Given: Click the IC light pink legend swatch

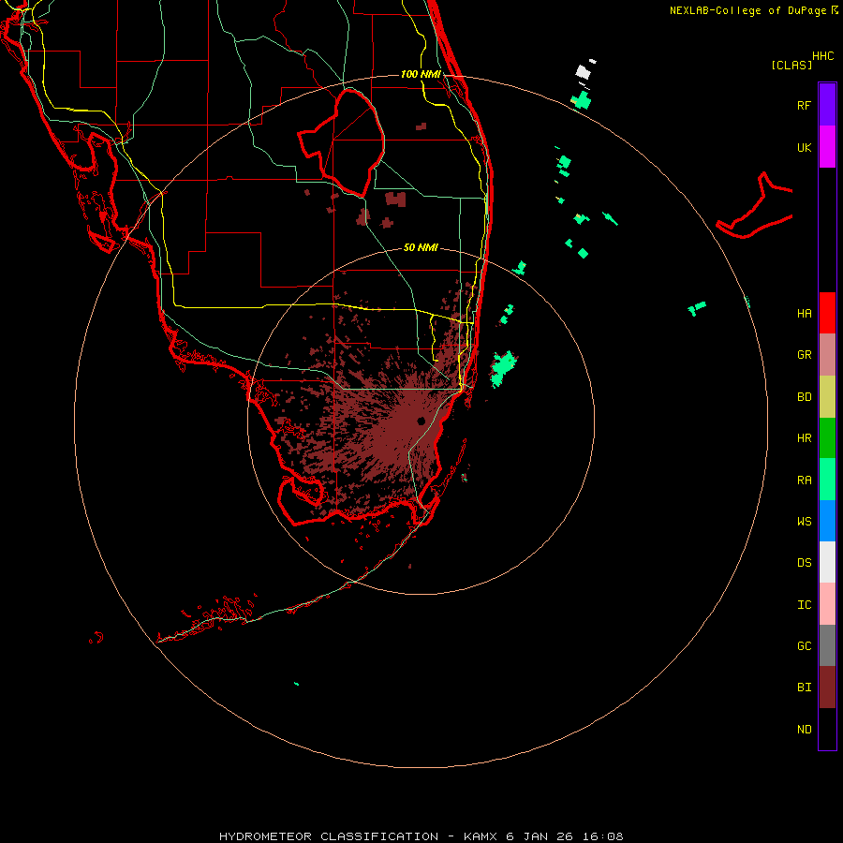Looking at the screenshot, I should 827,604.
